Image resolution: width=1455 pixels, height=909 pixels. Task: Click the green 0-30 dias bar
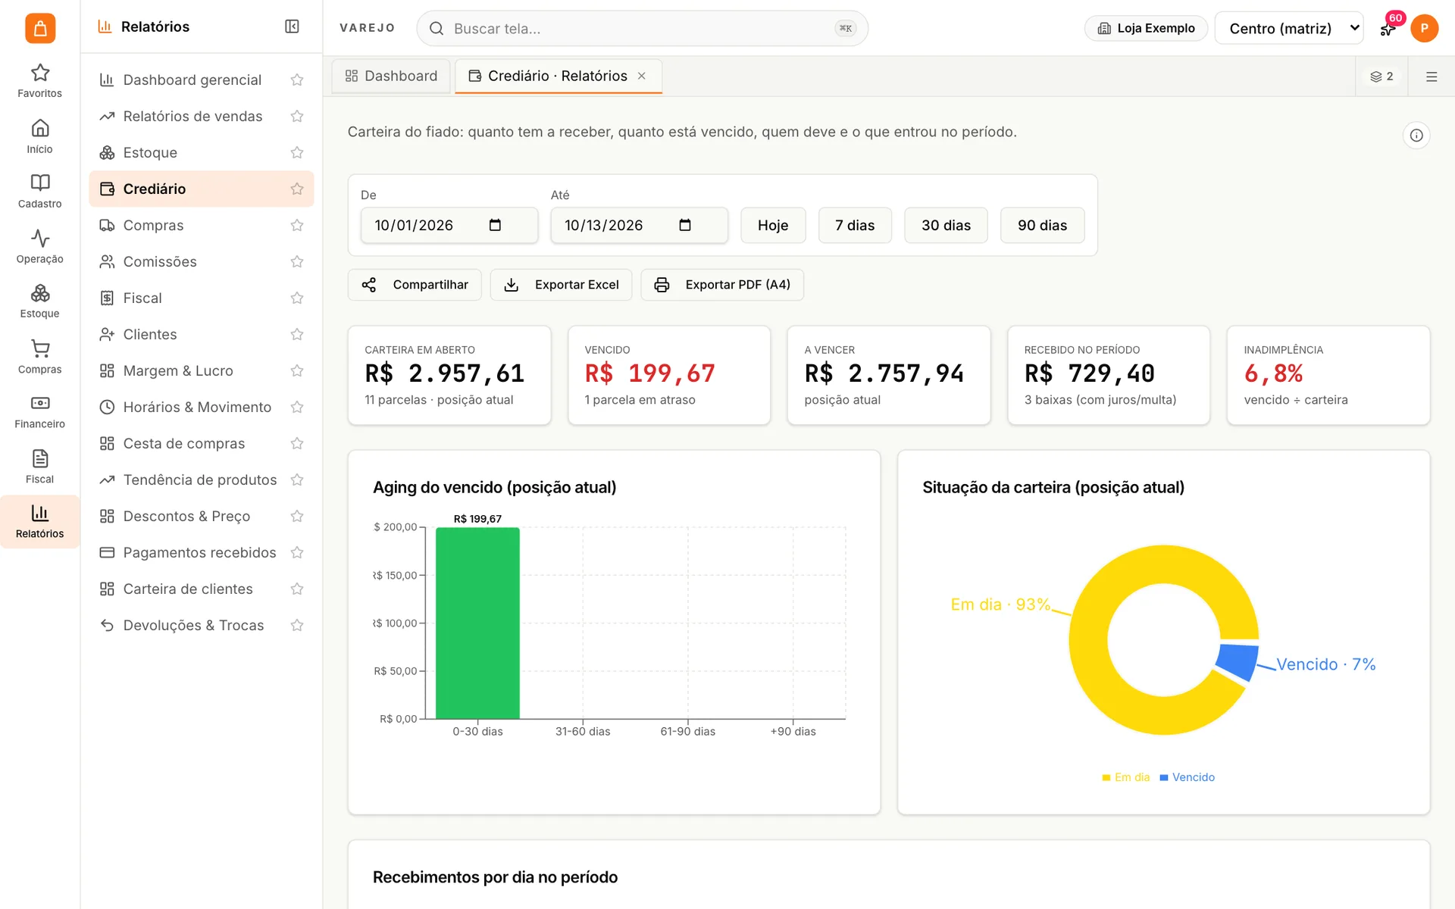point(477,623)
